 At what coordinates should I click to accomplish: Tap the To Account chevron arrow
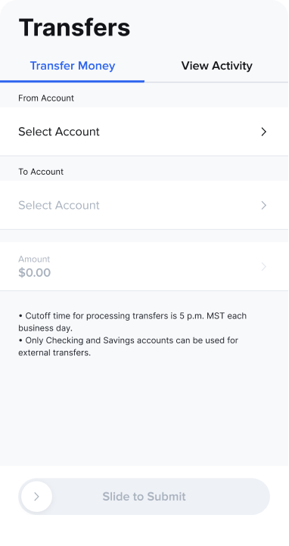(x=264, y=205)
